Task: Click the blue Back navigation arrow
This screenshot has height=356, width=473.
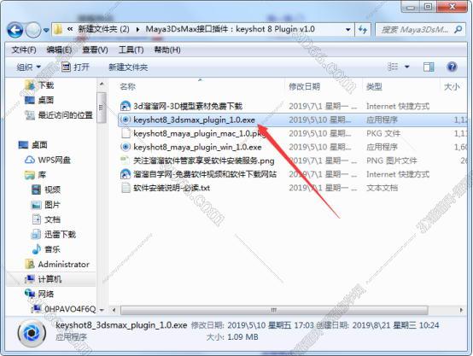Action: click(x=15, y=30)
